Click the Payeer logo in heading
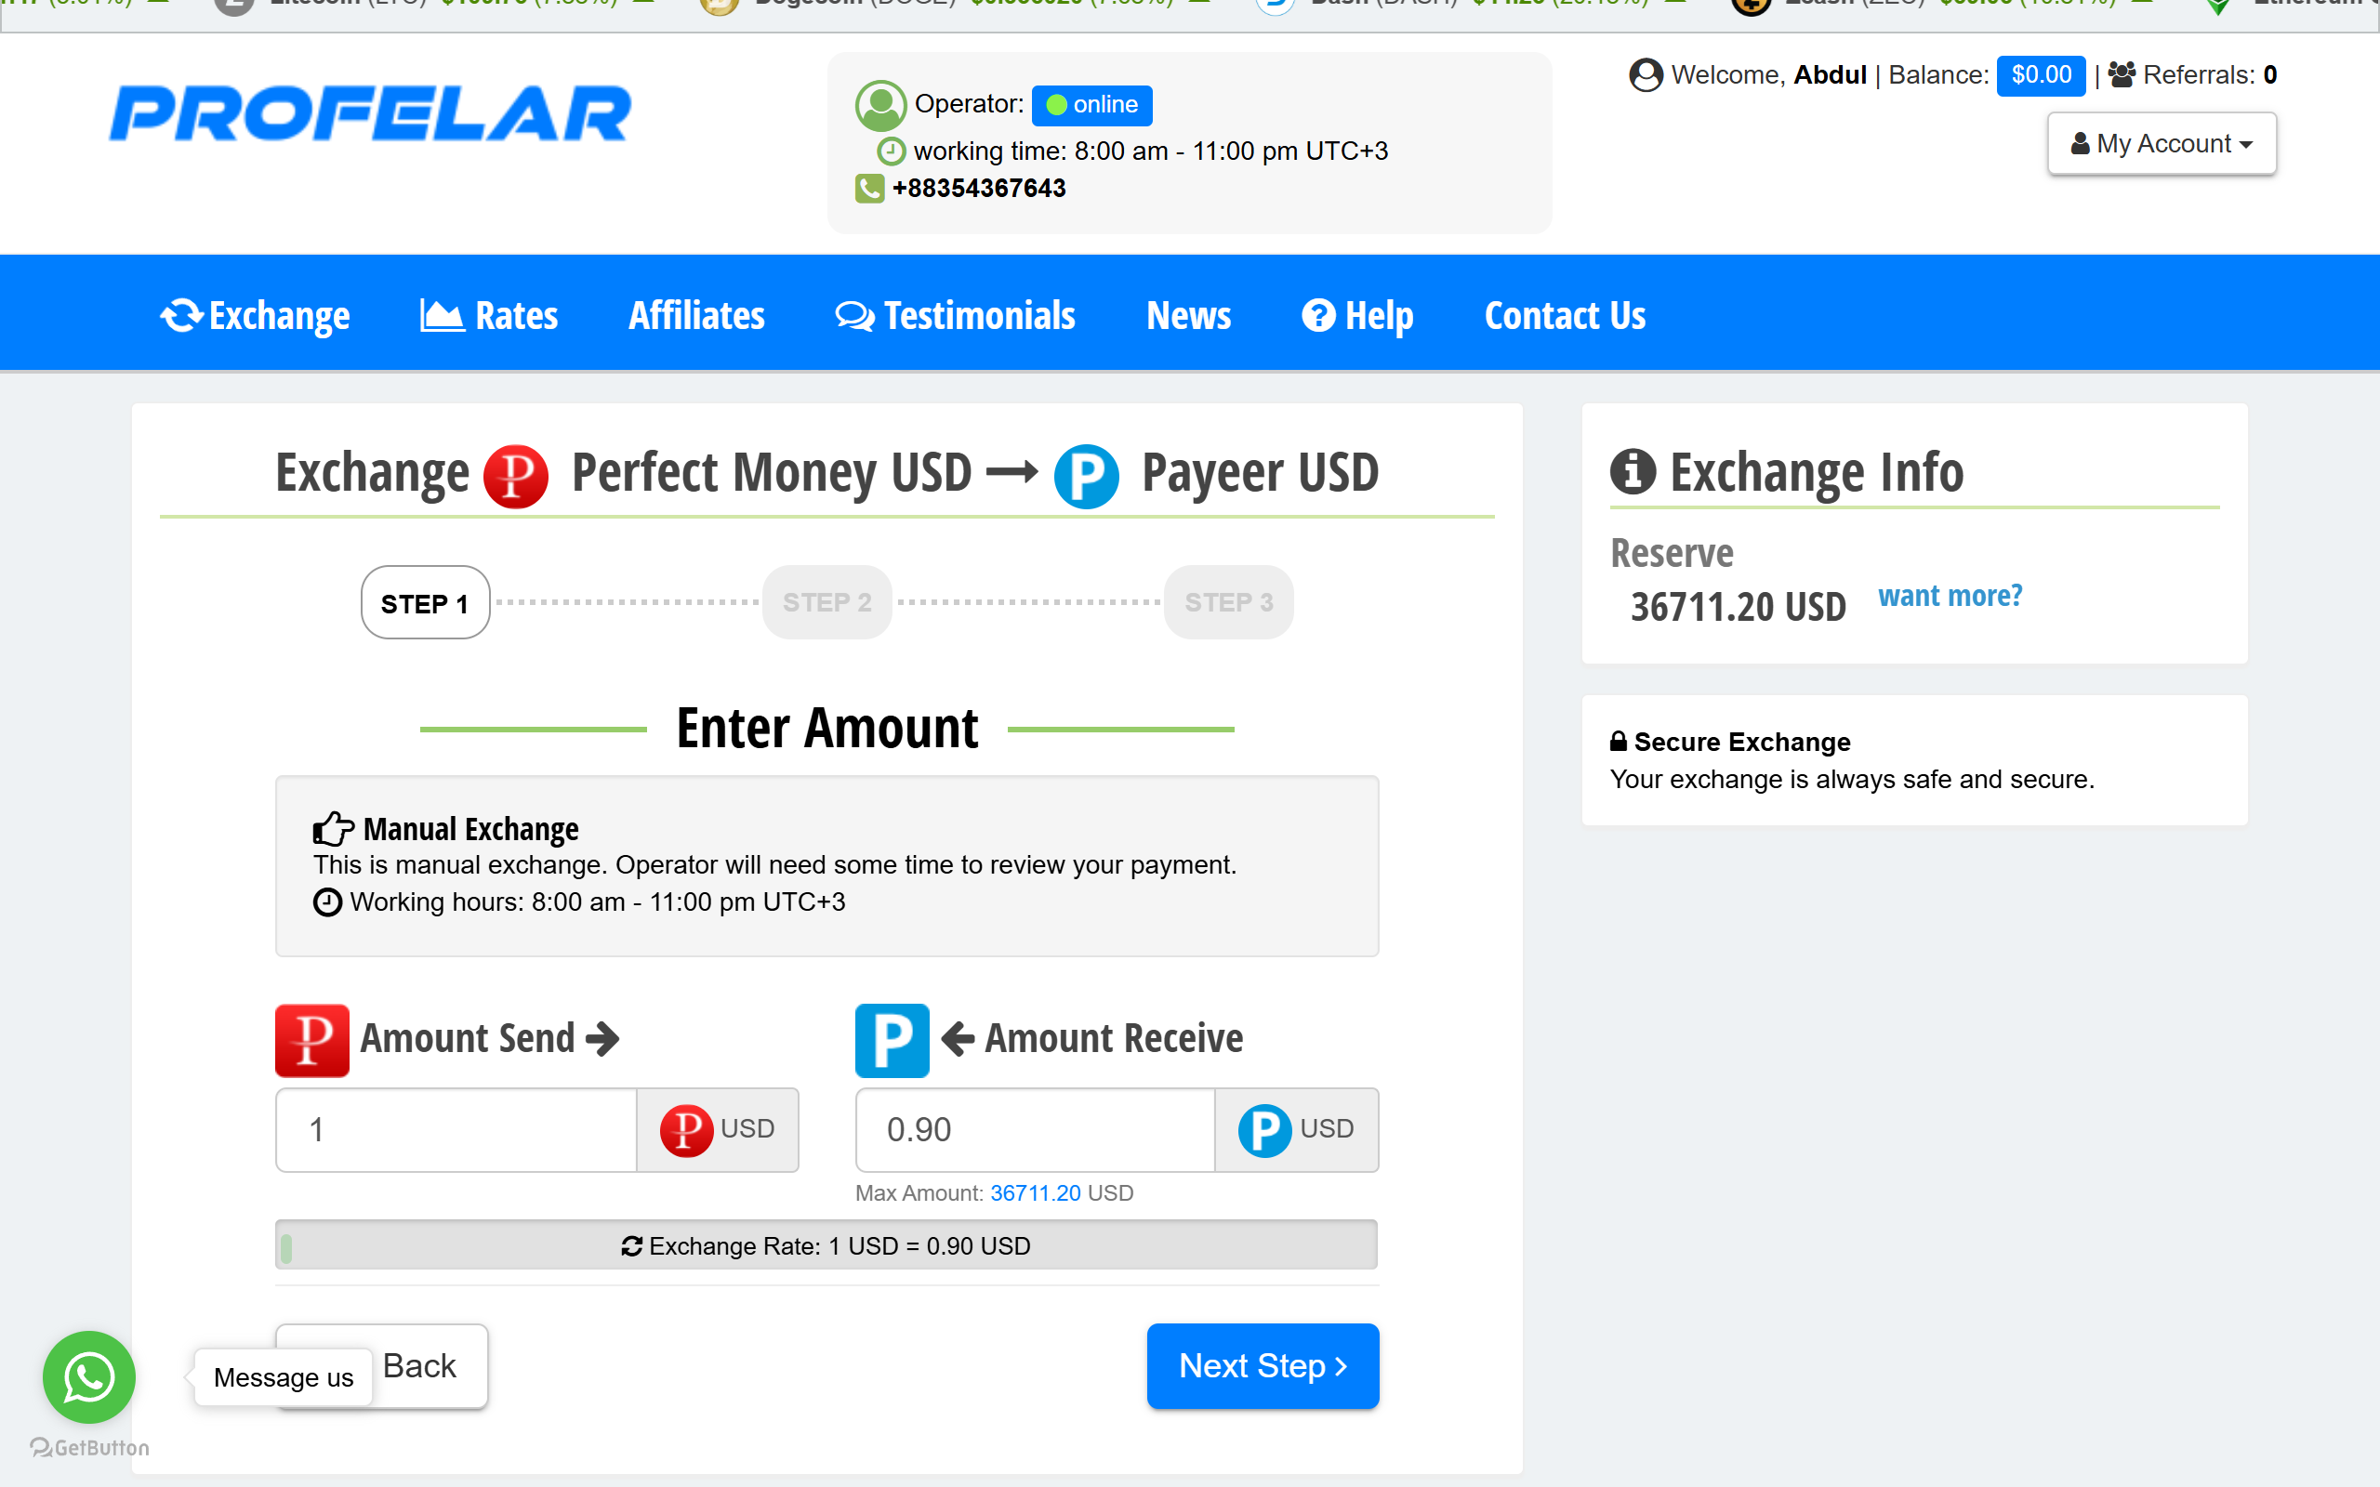 click(1086, 476)
